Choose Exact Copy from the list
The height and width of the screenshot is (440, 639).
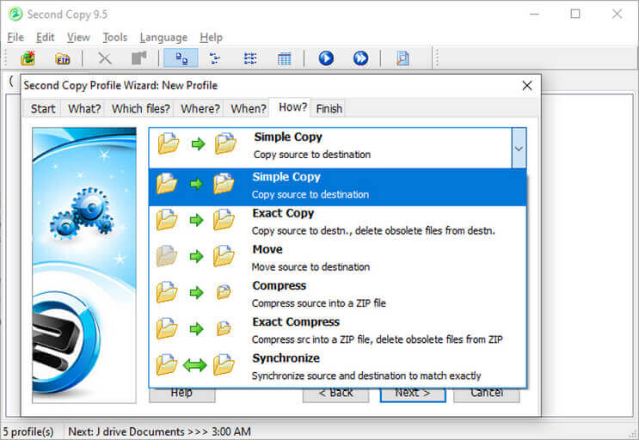pos(337,223)
